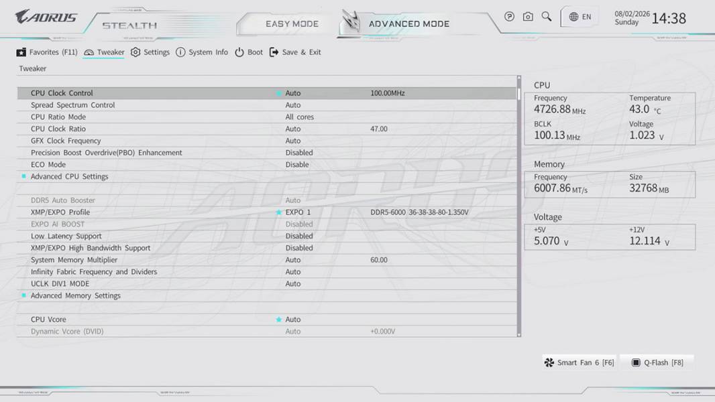Select the Spread Spectrum Control label
The image size is (715, 402).
[72, 105]
